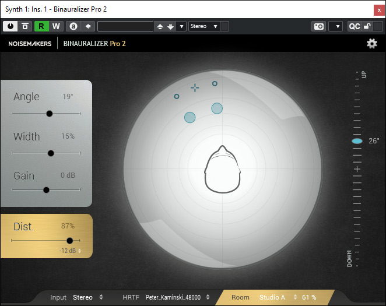The height and width of the screenshot is (306, 386).
Task: Click the copy settings arrow icon
Action: click(88, 26)
